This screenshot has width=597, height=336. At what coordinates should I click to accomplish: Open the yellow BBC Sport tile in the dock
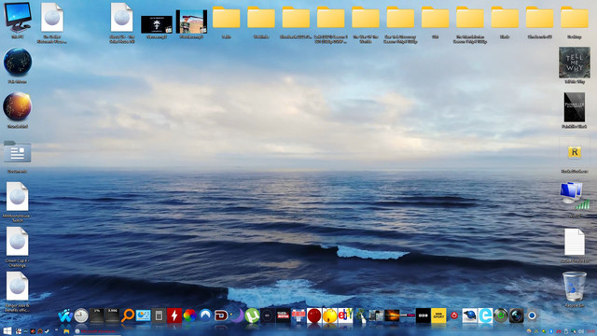(x=438, y=315)
